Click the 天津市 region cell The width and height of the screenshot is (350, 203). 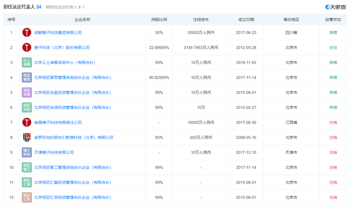click(x=291, y=152)
